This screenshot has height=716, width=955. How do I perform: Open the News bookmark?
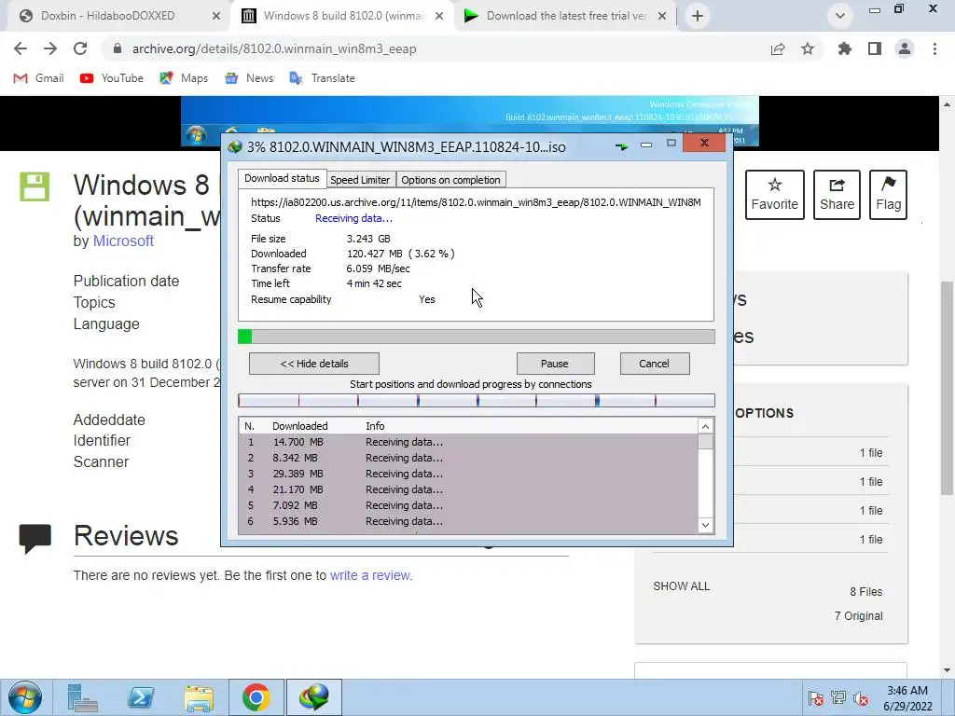pos(250,78)
